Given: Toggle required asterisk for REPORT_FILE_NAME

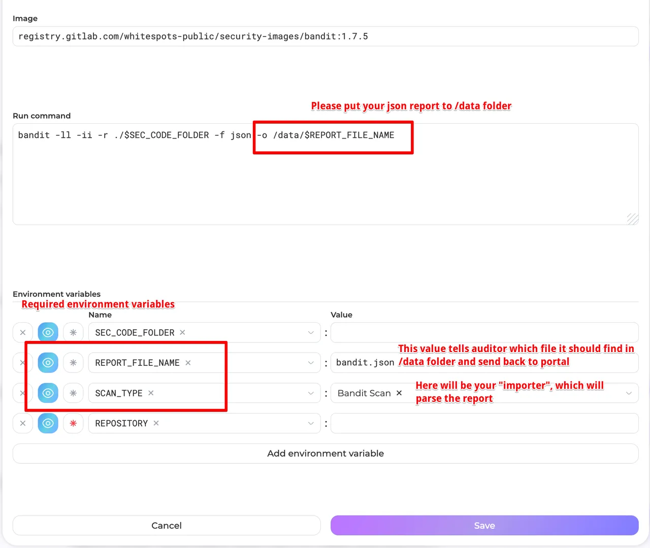Looking at the screenshot, I should click(73, 363).
